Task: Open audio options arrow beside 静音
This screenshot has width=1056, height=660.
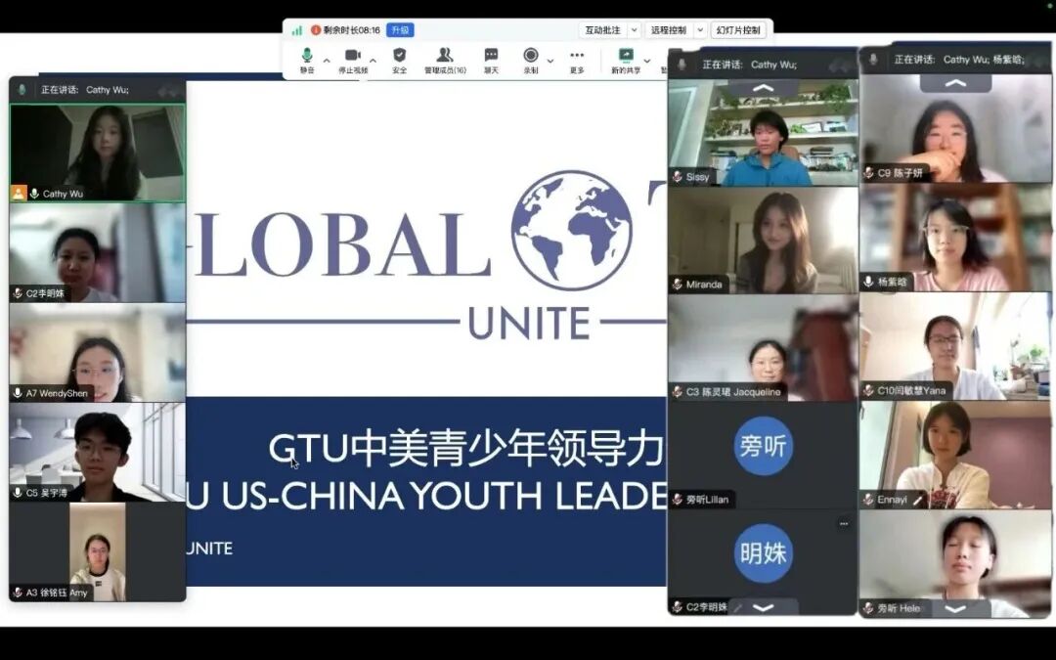Action: 327,61
